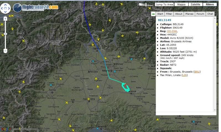This screenshot has width=221, height=132.
Task: Select the plane icon west of Voghera
Action: [100, 98]
